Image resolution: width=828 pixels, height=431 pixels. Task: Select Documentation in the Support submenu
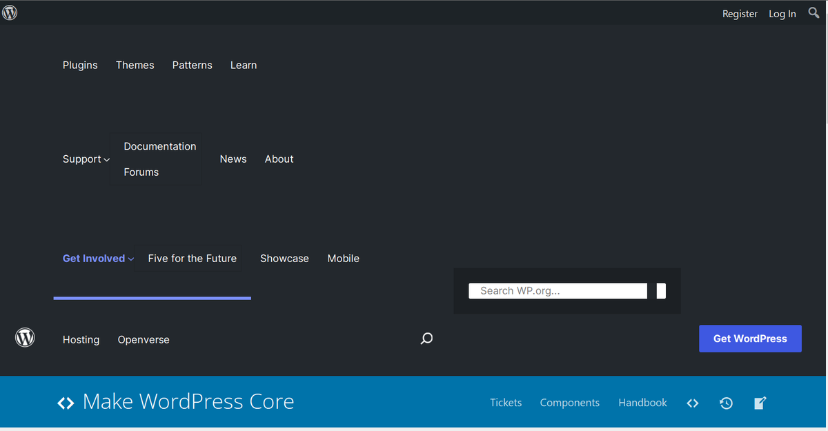[x=160, y=146]
